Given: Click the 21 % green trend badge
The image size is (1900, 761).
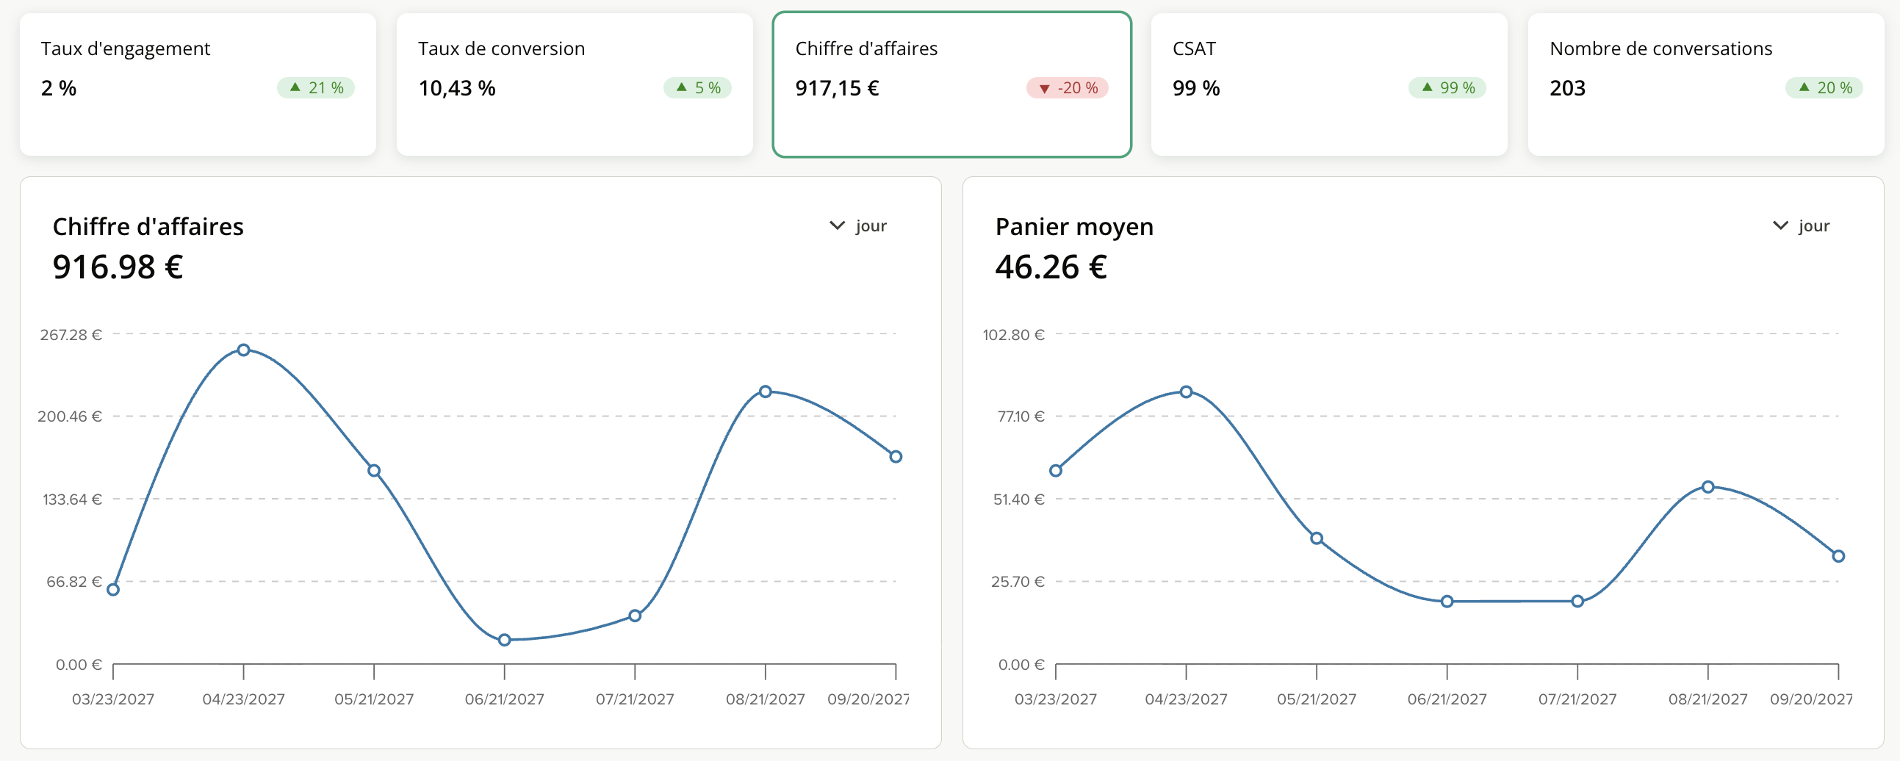Looking at the screenshot, I should (x=316, y=87).
